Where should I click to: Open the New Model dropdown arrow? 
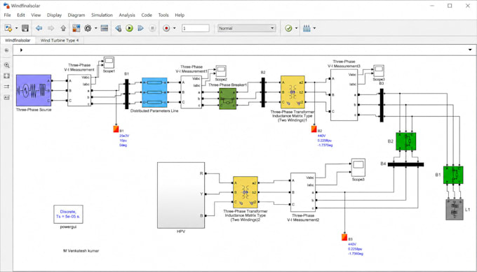(x=16, y=28)
